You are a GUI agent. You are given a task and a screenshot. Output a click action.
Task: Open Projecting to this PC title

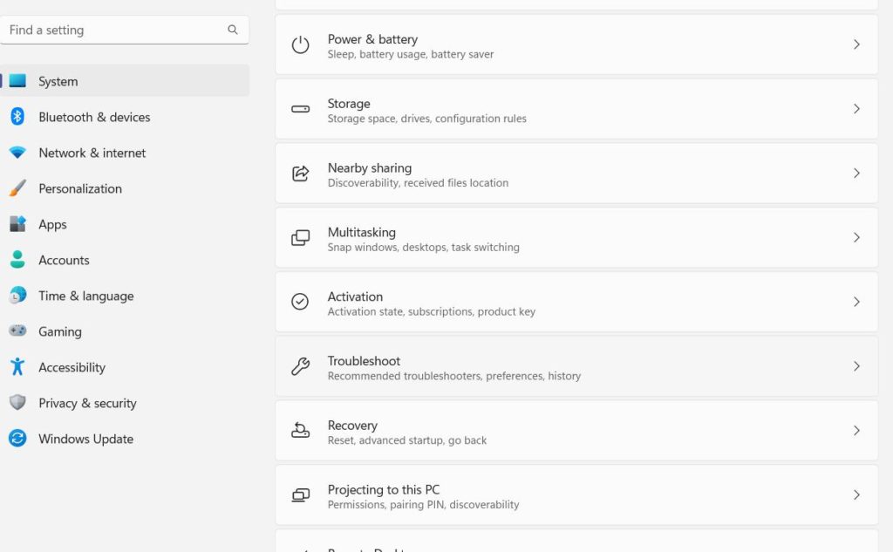pyautogui.click(x=384, y=490)
